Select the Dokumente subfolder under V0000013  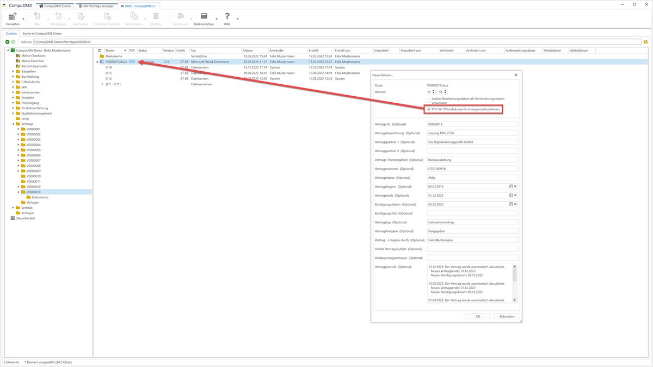click(37, 197)
